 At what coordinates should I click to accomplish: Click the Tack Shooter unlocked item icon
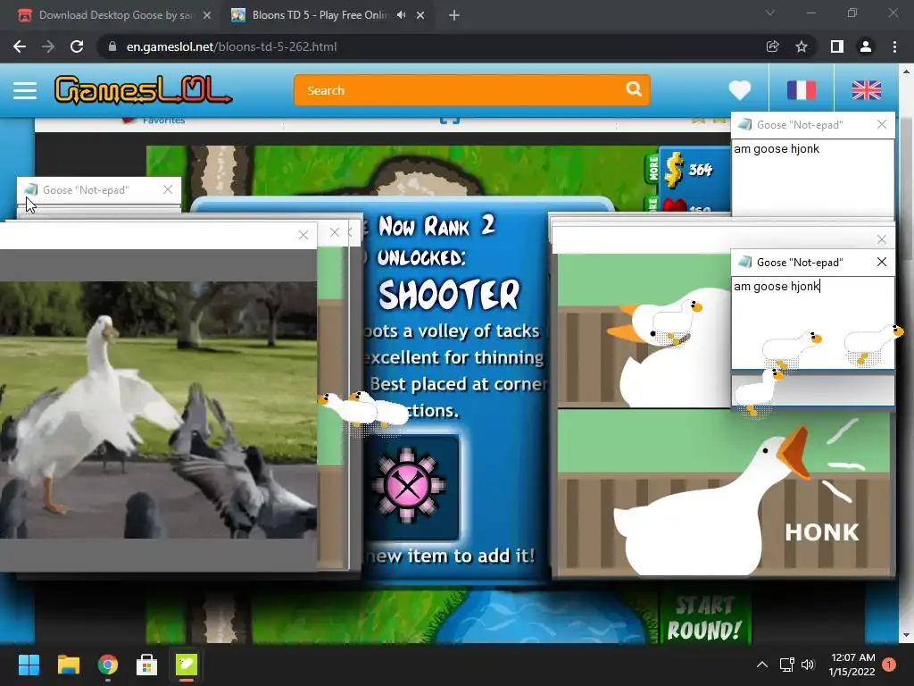tap(409, 487)
